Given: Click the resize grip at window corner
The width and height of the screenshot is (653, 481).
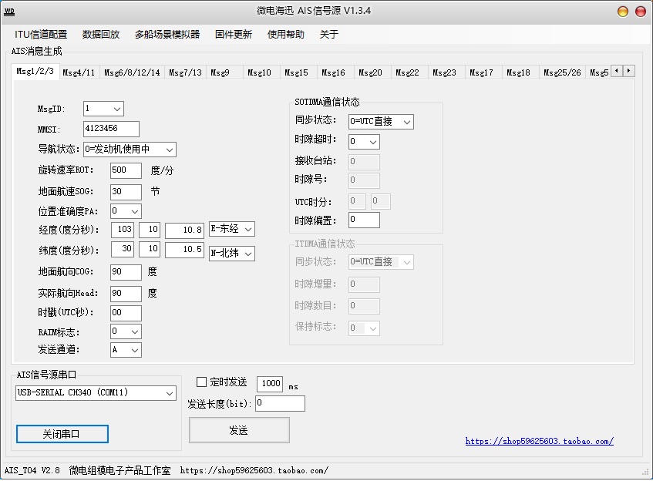Looking at the screenshot, I should [646, 473].
